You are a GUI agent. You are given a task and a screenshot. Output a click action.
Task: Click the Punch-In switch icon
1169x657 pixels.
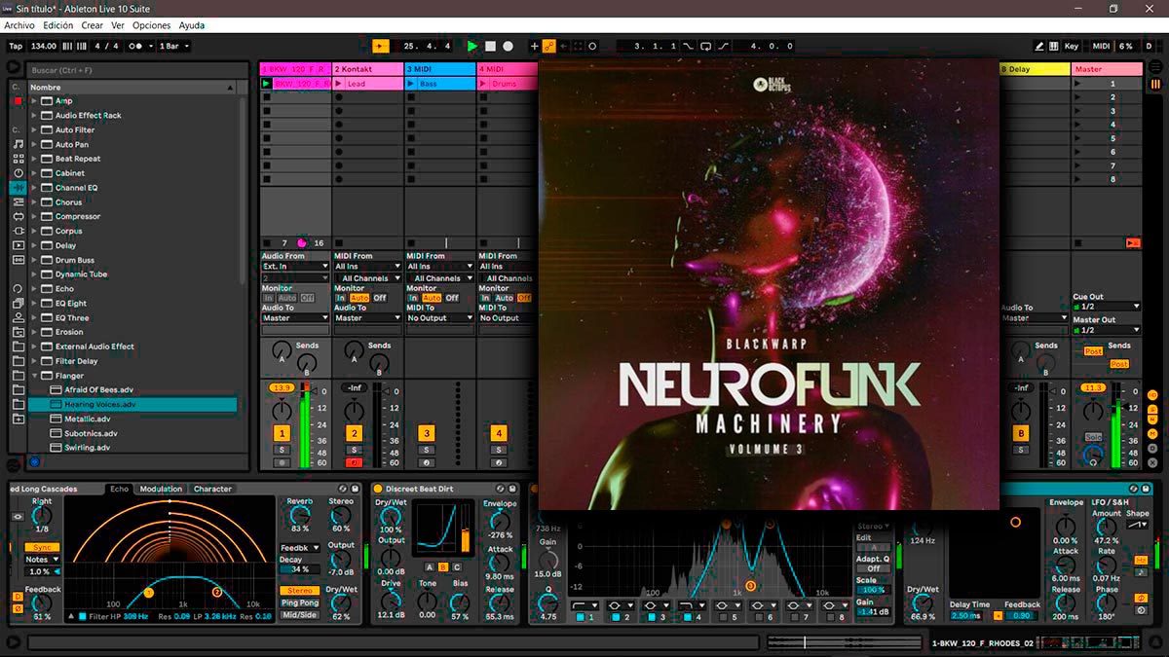click(690, 46)
